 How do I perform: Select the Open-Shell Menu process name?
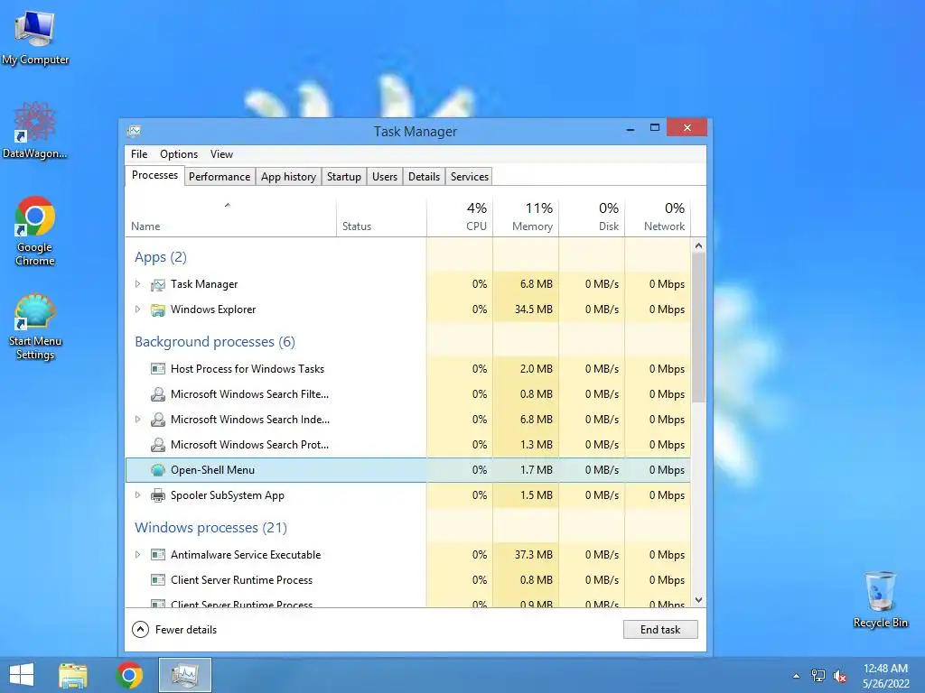[x=212, y=470]
